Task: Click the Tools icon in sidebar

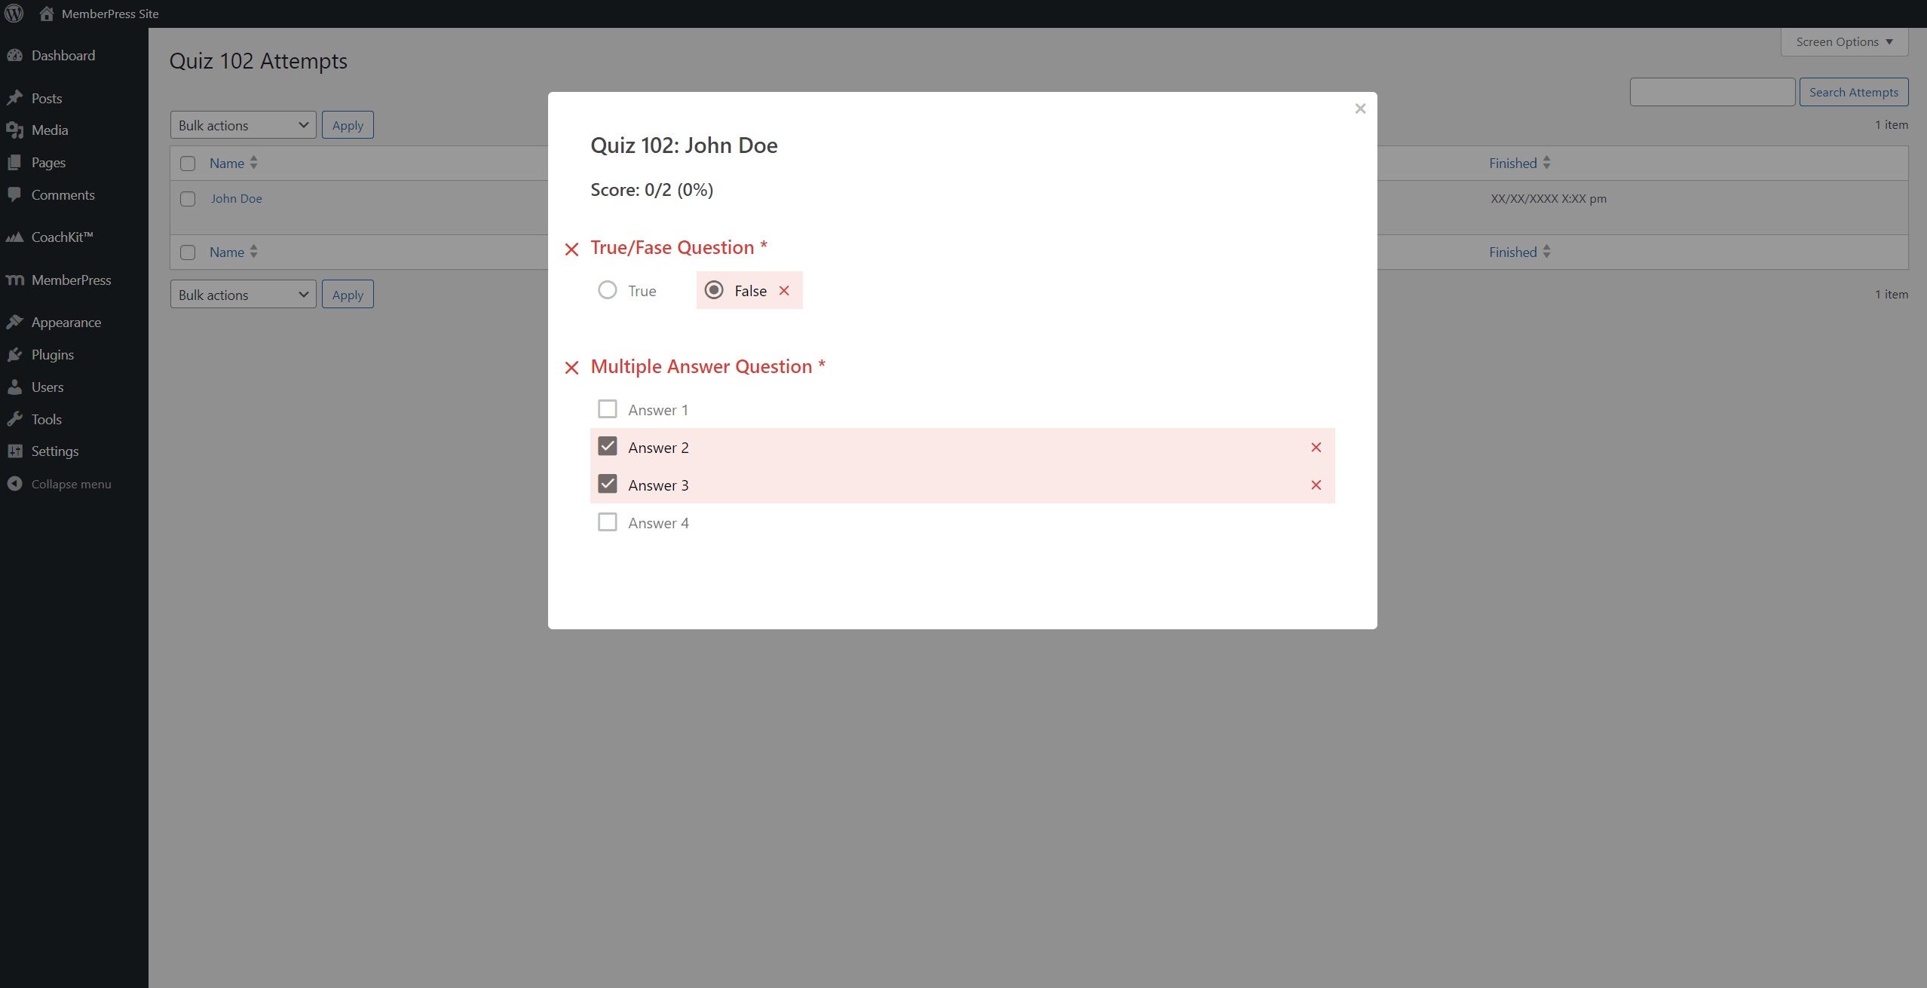Action: tap(14, 417)
